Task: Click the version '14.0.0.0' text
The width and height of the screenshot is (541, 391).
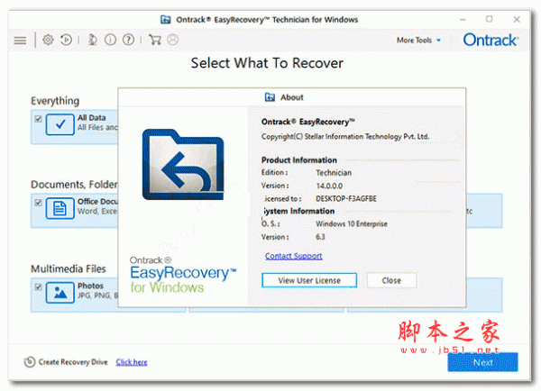Action: 329,186
